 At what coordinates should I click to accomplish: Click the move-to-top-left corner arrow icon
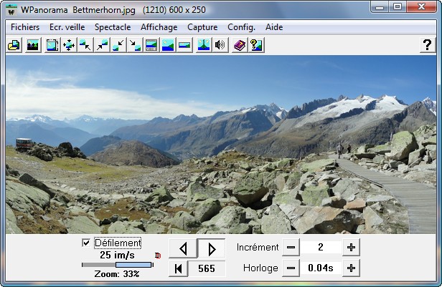click(x=85, y=45)
